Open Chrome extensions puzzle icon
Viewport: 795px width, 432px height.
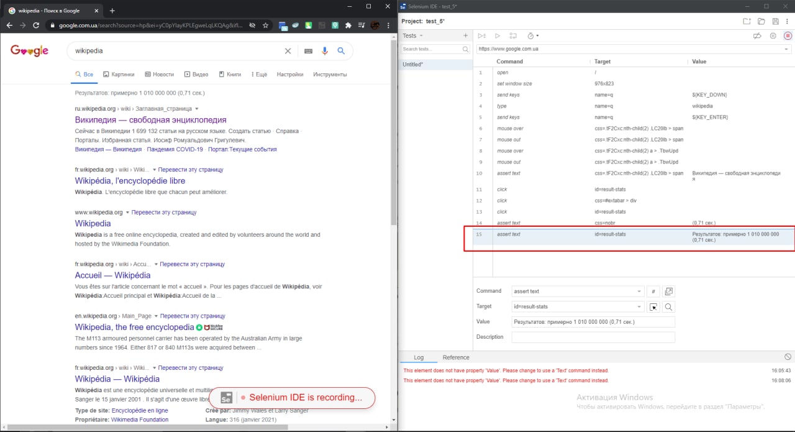[348, 25]
